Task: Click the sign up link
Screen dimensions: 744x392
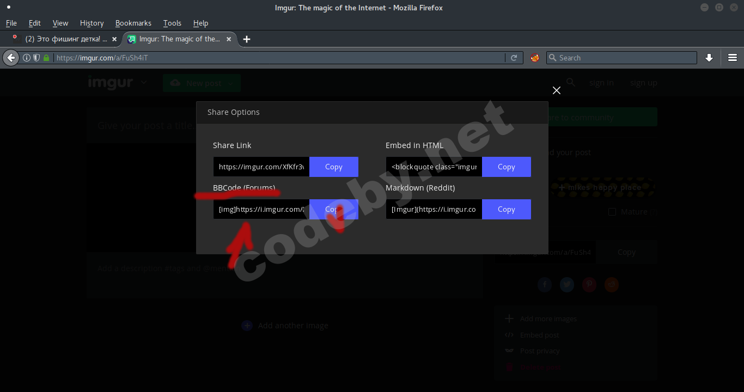Action: tap(644, 83)
